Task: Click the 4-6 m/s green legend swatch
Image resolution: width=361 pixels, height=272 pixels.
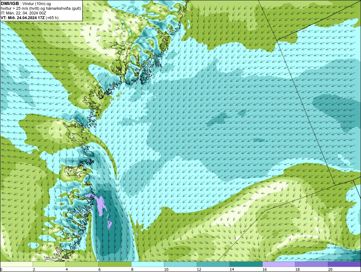Action: pyautogui.click(x=82, y=264)
